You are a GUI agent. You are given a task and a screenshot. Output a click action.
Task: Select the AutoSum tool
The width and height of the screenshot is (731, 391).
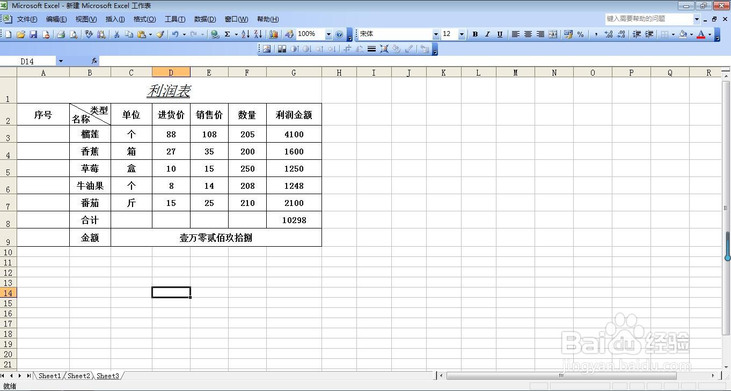tap(228, 34)
